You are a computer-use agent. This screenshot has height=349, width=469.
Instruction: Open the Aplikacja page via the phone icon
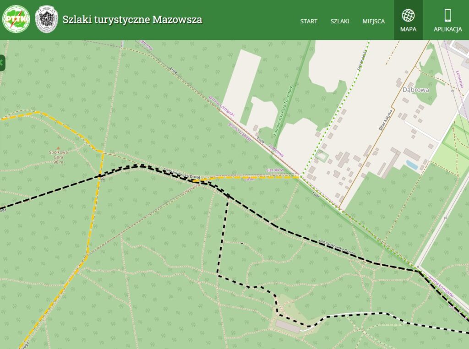(x=447, y=16)
